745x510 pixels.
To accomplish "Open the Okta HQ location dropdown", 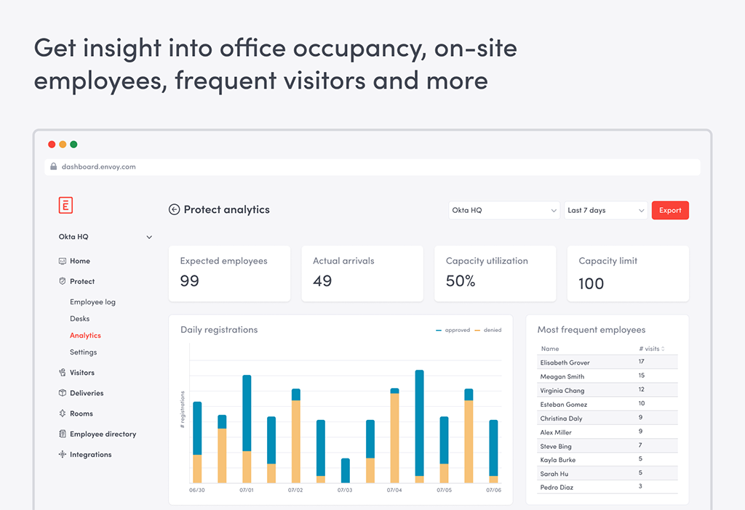I will (x=504, y=210).
